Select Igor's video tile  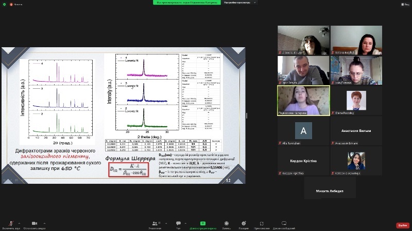303,70
